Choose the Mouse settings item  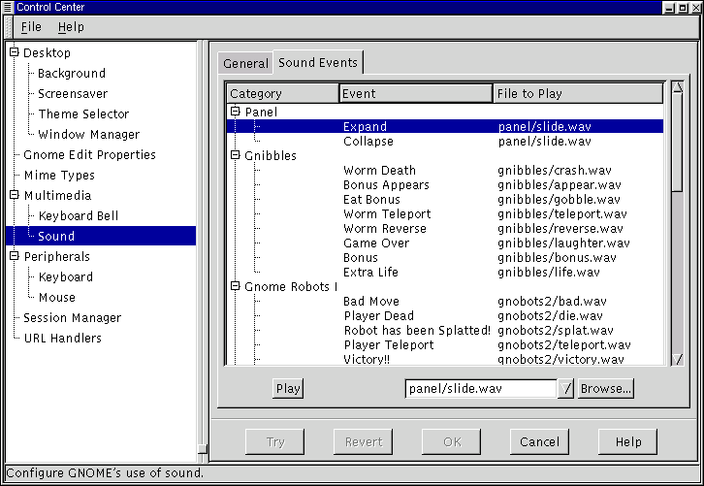pos(56,297)
